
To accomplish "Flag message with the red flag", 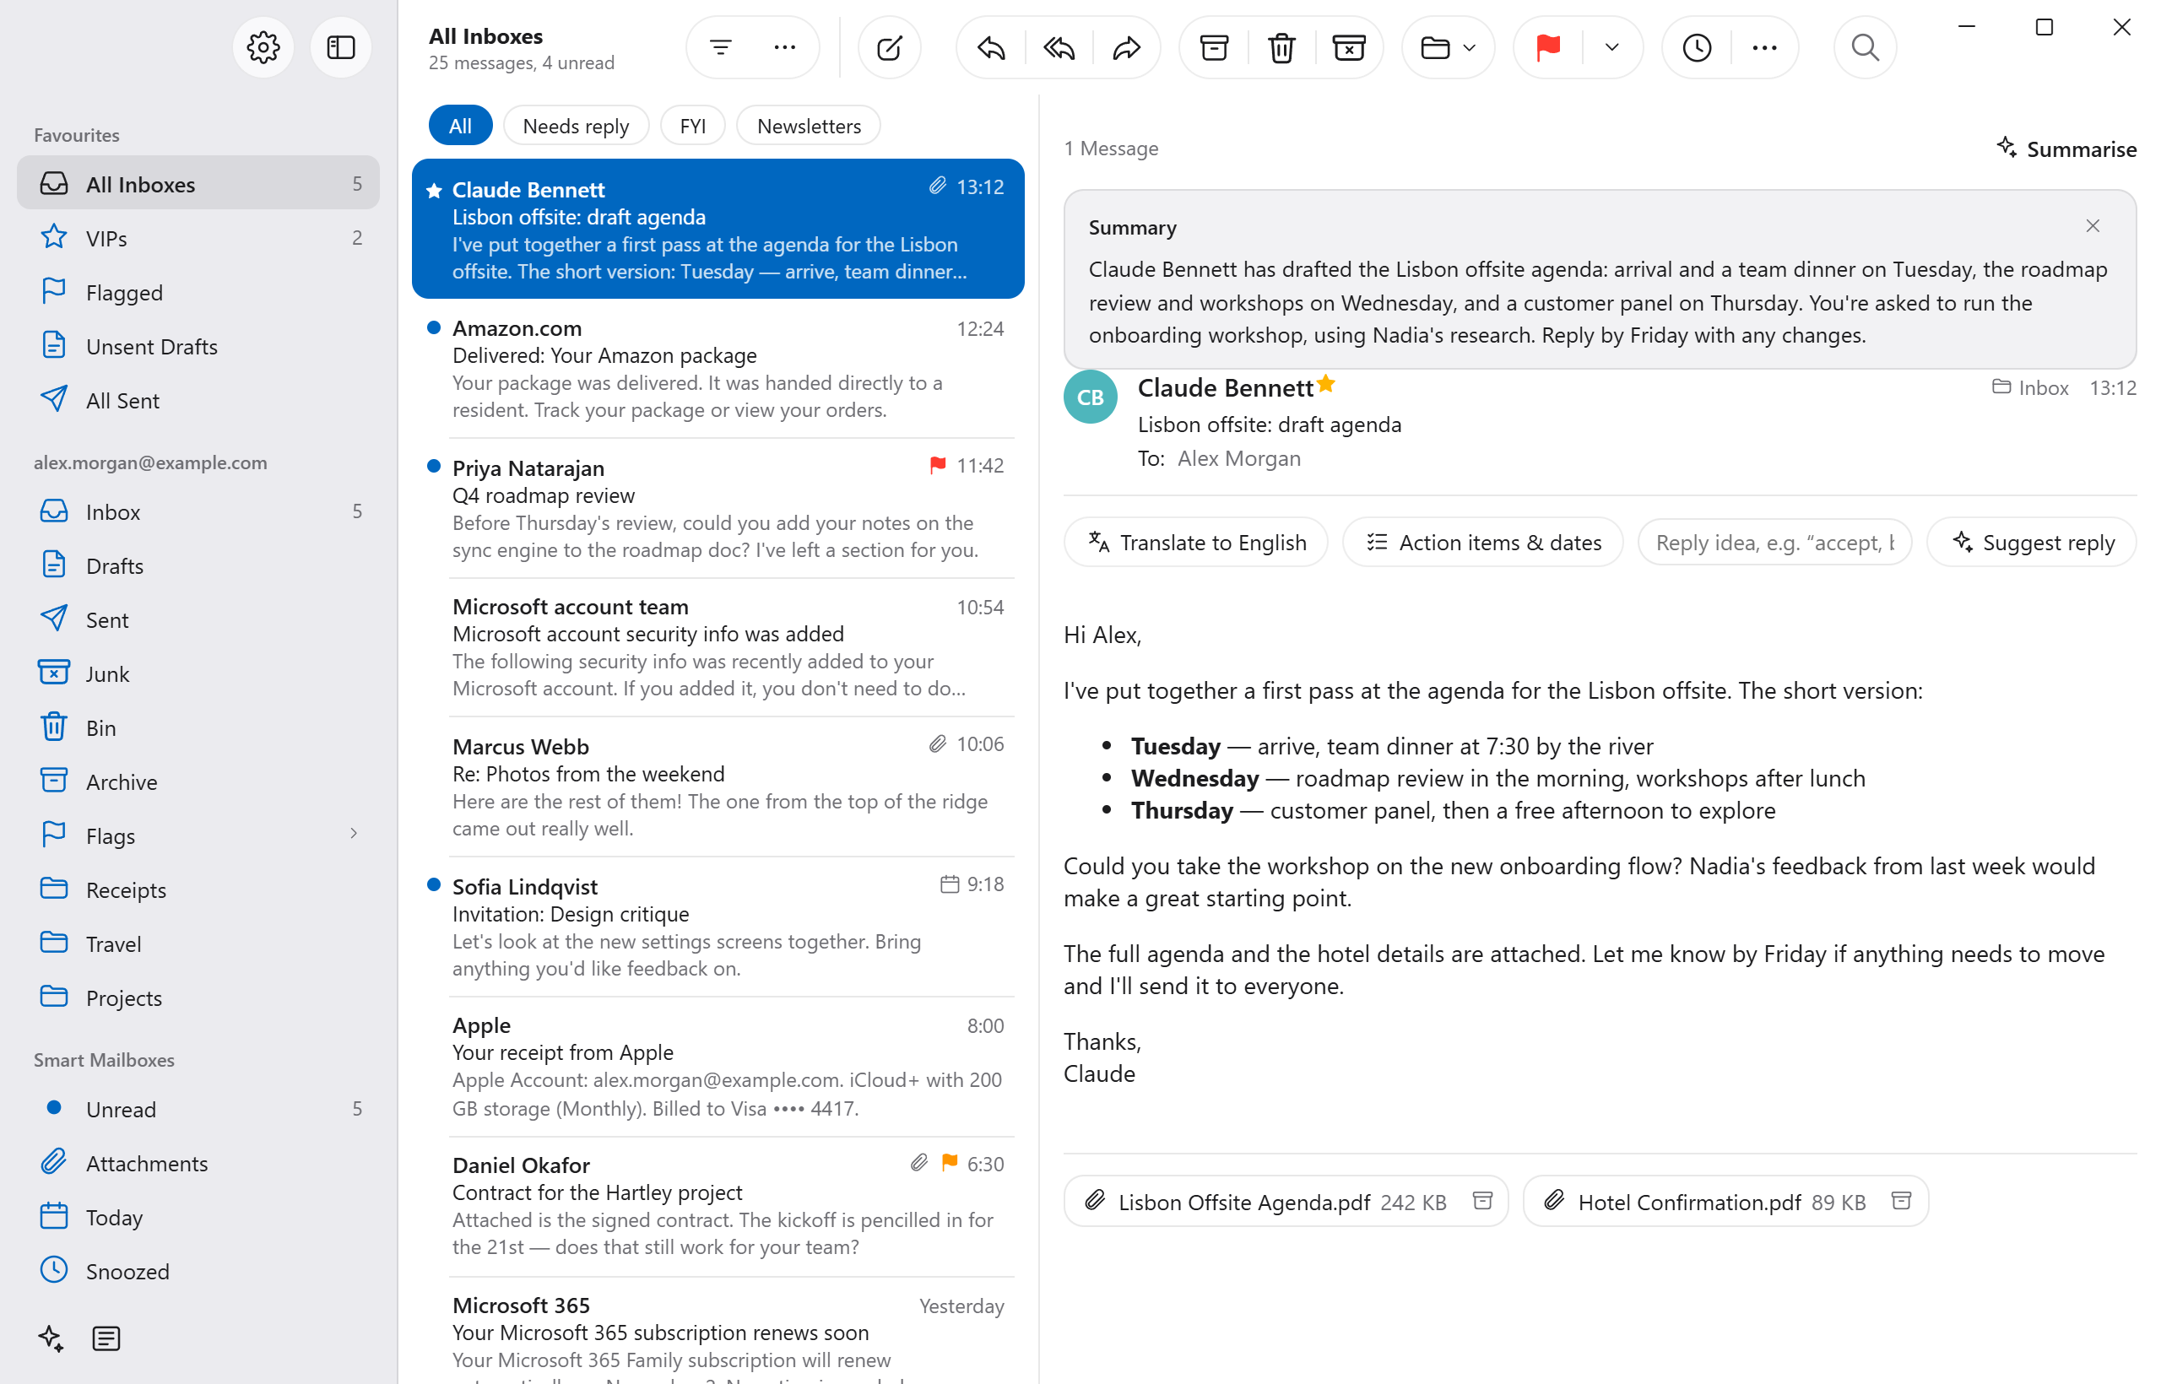I will point(1548,47).
